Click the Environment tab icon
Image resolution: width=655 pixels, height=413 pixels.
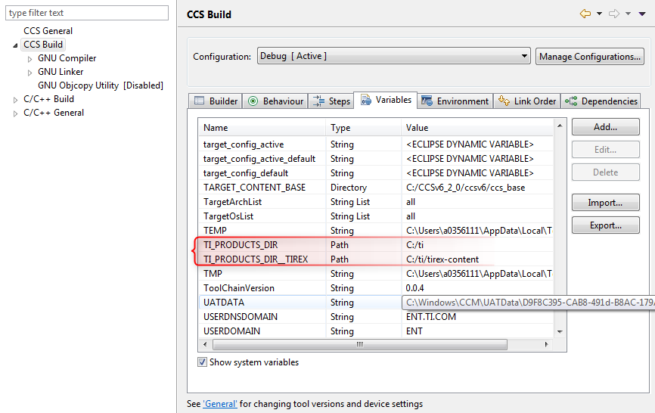[x=427, y=101]
